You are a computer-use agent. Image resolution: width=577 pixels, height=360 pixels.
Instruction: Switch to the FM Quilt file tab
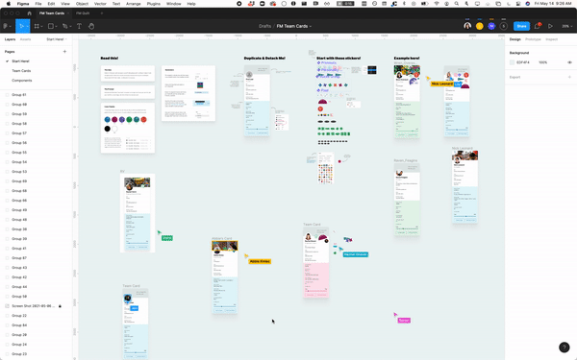coord(83,13)
